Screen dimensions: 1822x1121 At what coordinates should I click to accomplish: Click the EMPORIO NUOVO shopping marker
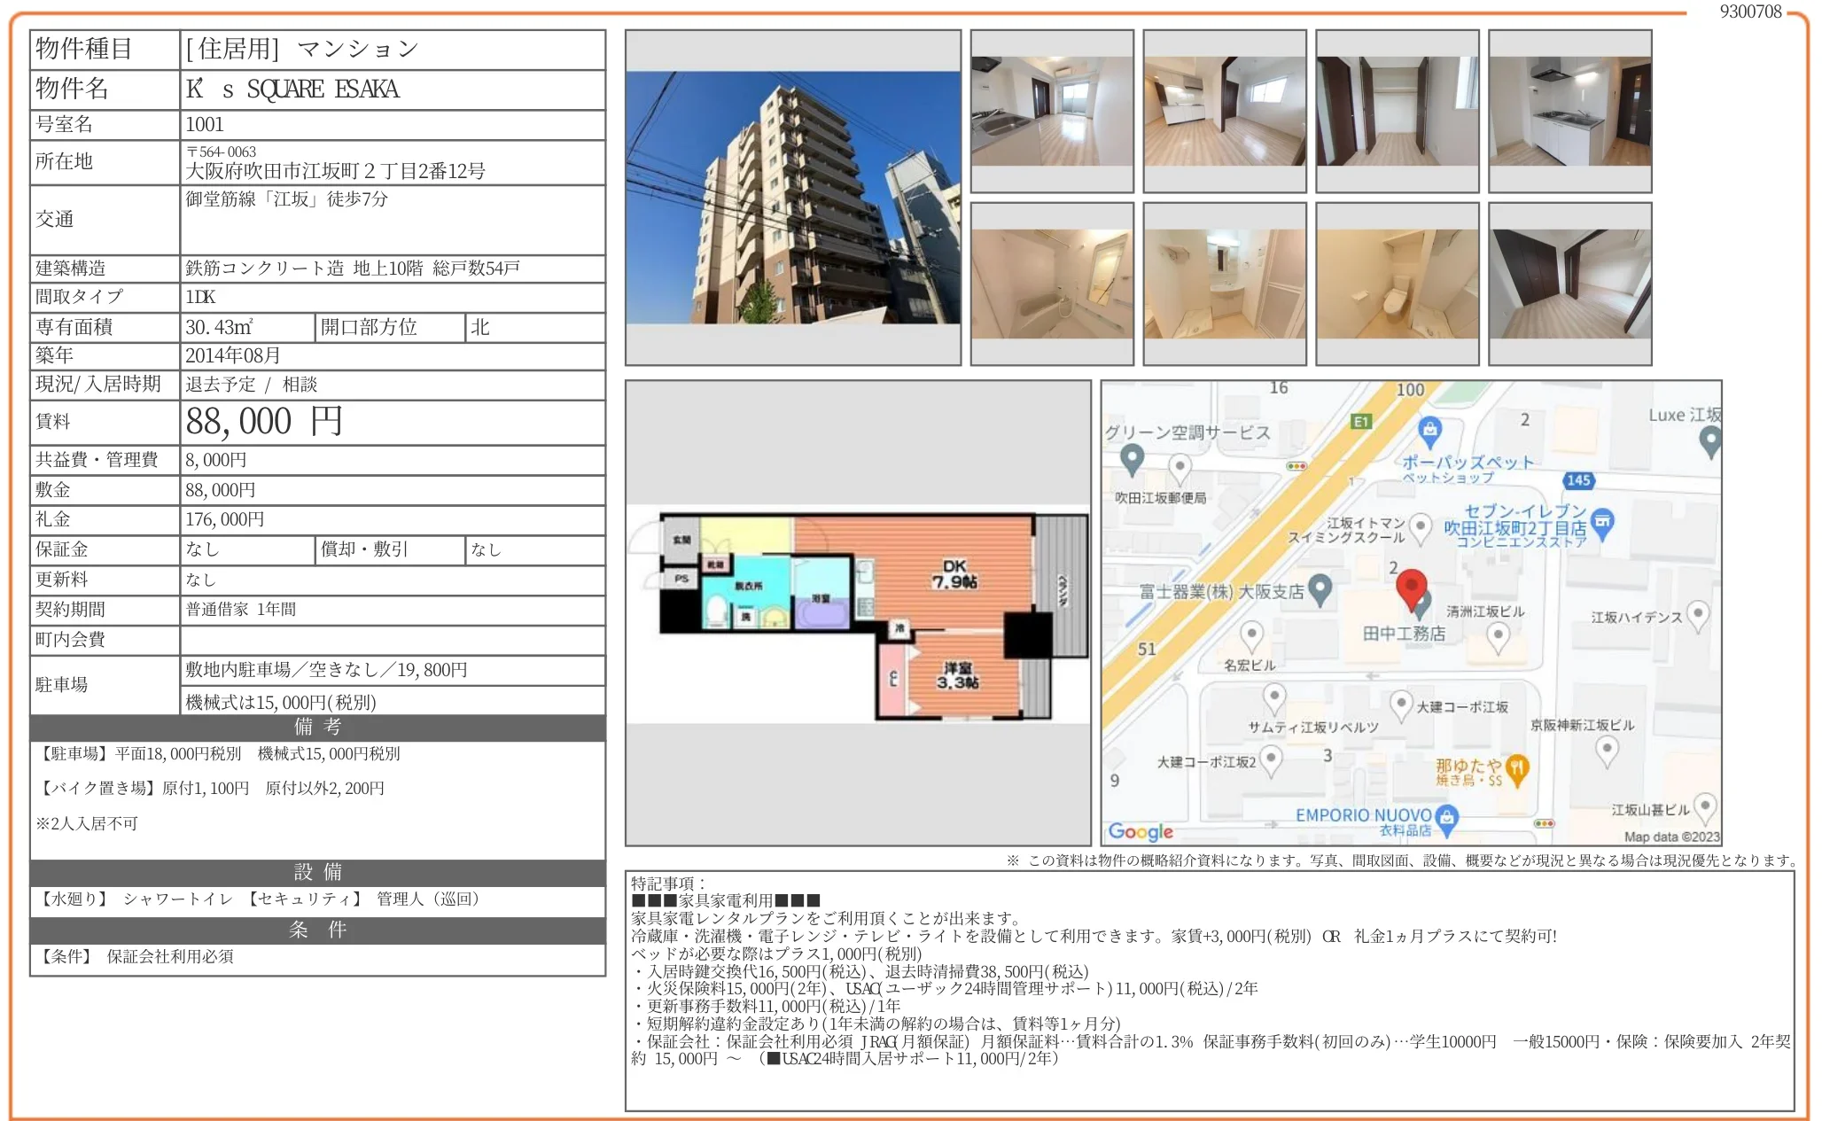[x=1447, y=817]
